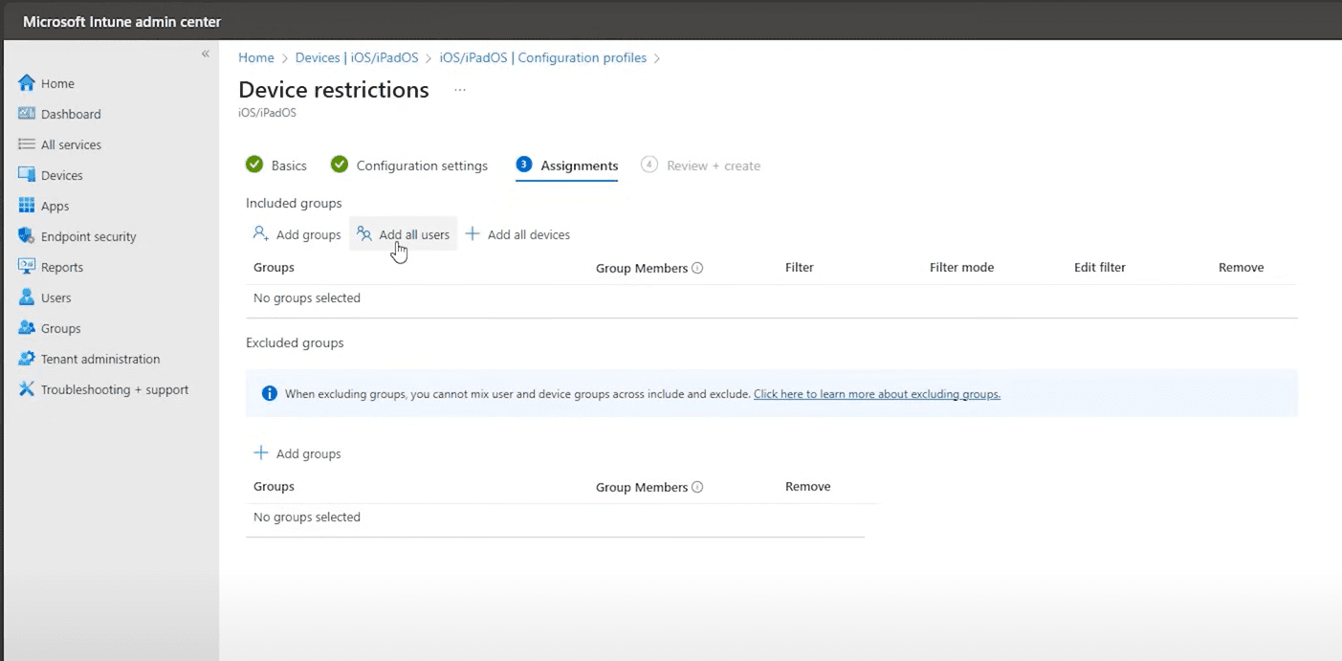Open the Users section

[55, 297]
